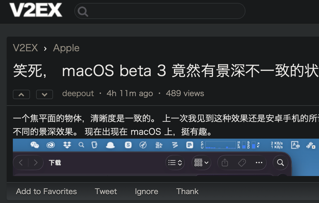Upvote the topic with up arrow
319x203 pixels.
(x=21, y=94)
